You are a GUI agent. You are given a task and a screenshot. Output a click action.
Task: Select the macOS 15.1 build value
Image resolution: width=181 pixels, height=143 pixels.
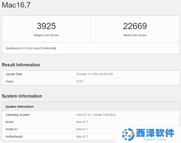click(x=96, y=115)
